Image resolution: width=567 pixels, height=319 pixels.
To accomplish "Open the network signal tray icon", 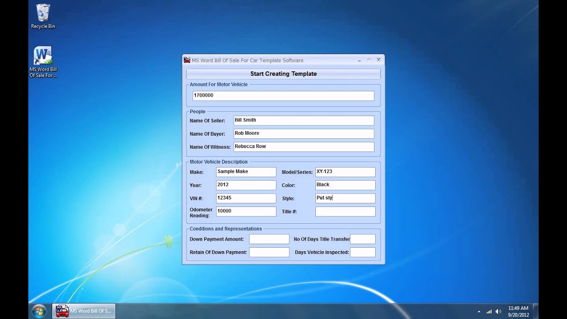I will pyautogui.click(x=489, y=311).
